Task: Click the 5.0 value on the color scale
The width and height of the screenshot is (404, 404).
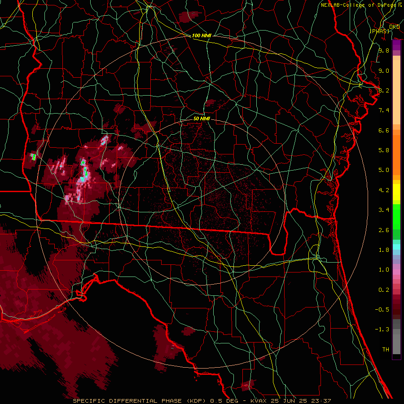Action: tap(384, 170)
